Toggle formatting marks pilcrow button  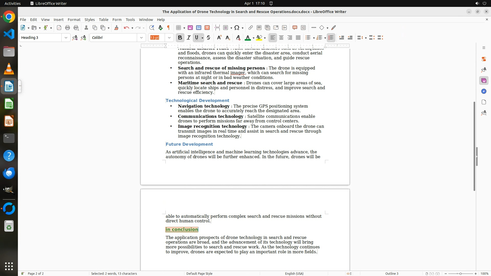coord(169,28)
